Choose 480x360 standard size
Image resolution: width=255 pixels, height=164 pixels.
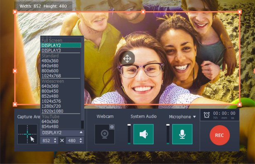pos(61,61)
